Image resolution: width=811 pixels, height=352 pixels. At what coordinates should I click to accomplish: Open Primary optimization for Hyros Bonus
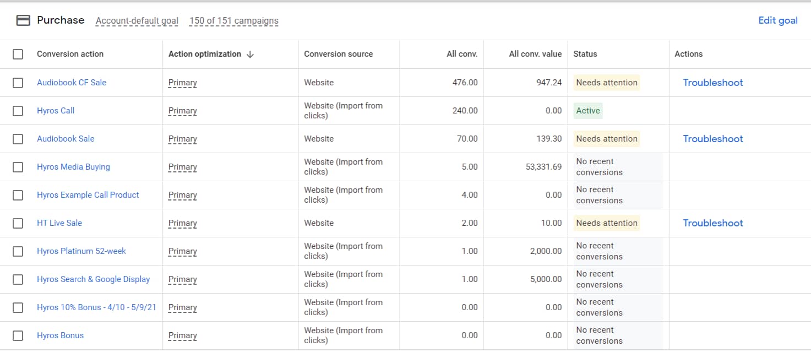[183, 335]
